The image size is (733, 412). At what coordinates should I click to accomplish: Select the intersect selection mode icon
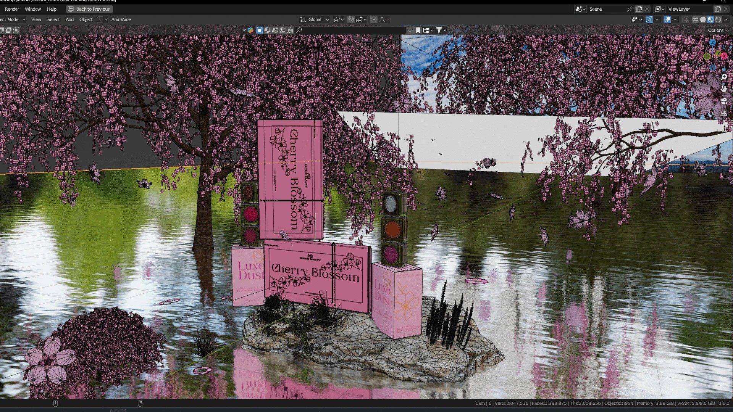click(16, 30)
